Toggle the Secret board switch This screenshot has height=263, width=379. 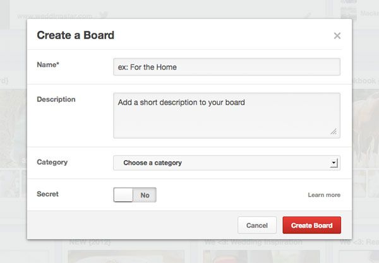point(135,195)
